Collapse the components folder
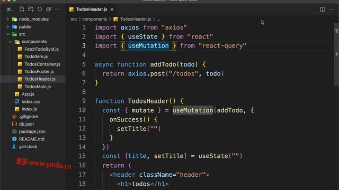This screenshot has height=190, width=339. [x=34, y=42]
